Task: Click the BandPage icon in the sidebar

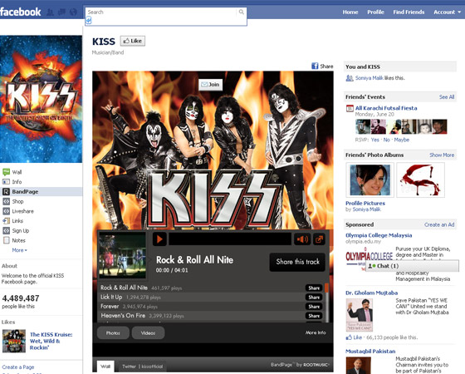Action: click(7, 191)
